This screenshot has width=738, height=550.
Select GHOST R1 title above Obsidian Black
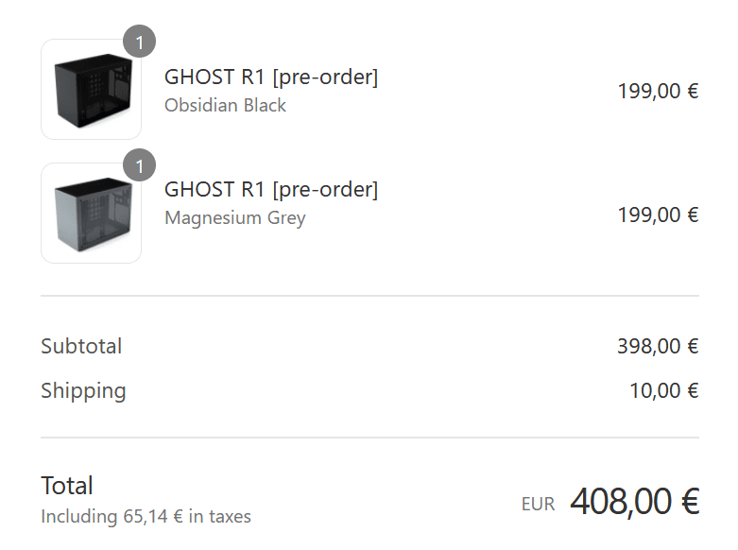[x=271, y=77]
